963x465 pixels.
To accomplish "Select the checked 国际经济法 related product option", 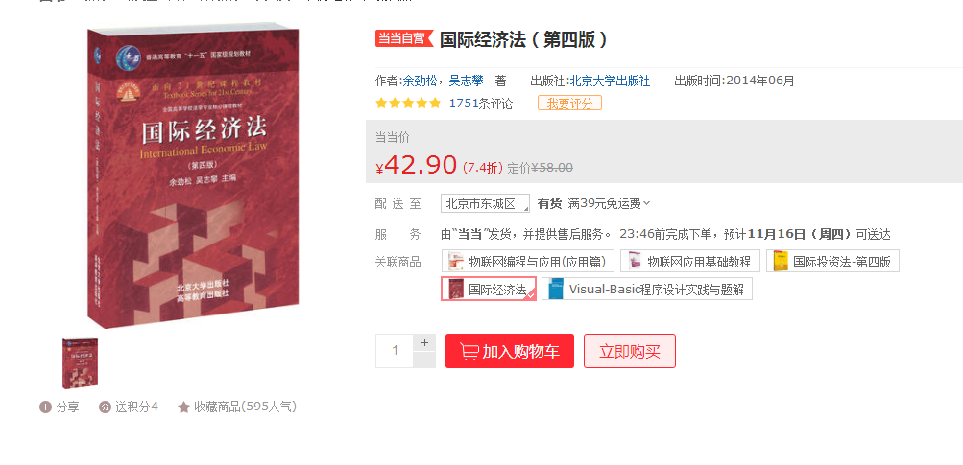I will (489, 289).
